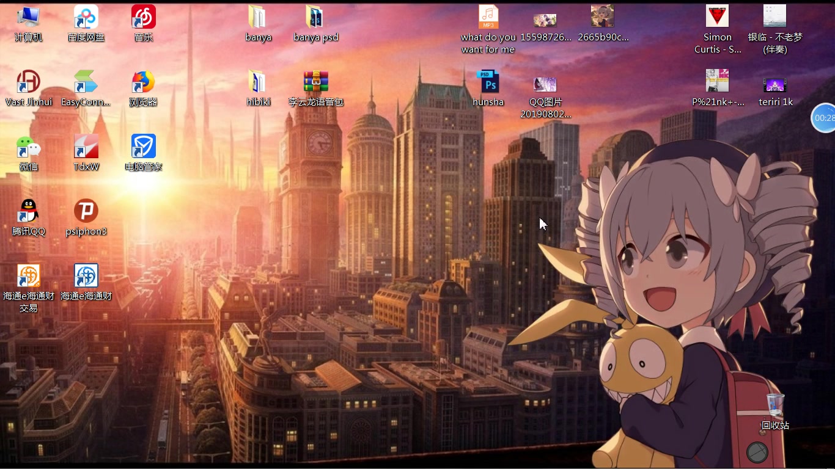
Task: Select the 李云龙语音包 archive
Action: [315, 82]
